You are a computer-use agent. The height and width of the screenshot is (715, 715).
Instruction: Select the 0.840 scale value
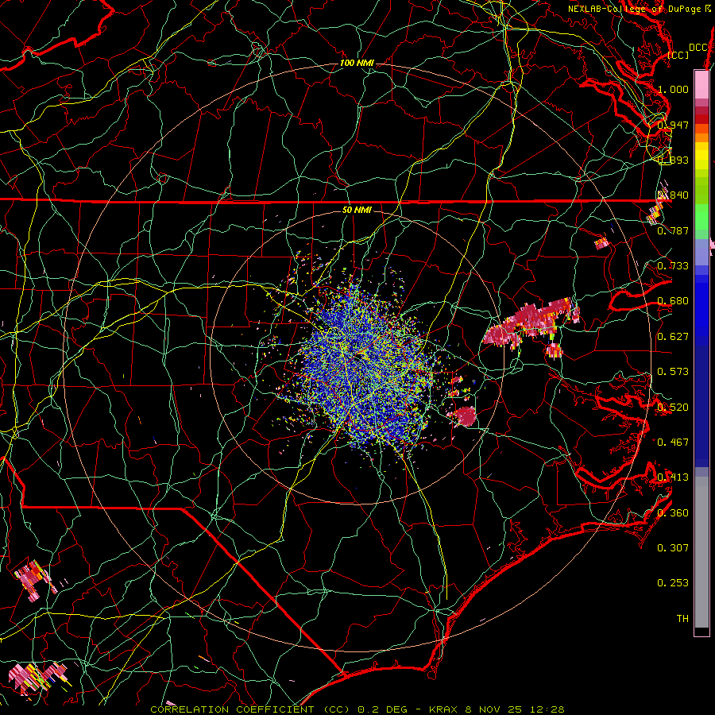coord(673,195)
